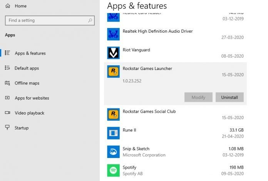Select Apps & features in sidebar
Screen dimensions: 268x181
coord(30,53)
